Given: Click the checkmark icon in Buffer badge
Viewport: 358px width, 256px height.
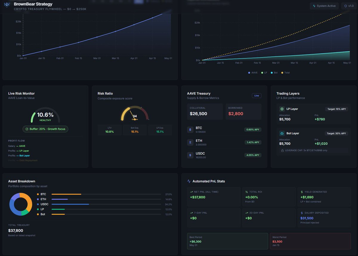Looking at the screenshot, I should click(x=27, y=129).
